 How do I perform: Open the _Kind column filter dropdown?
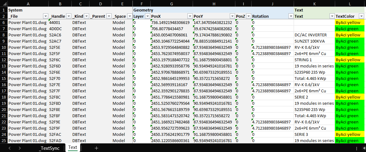pyautogui.click(x=86, y=16)
